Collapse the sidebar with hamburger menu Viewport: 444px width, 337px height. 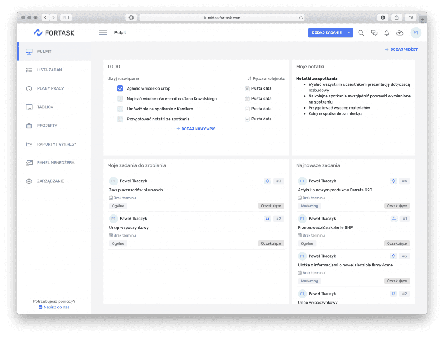point(102,32)
